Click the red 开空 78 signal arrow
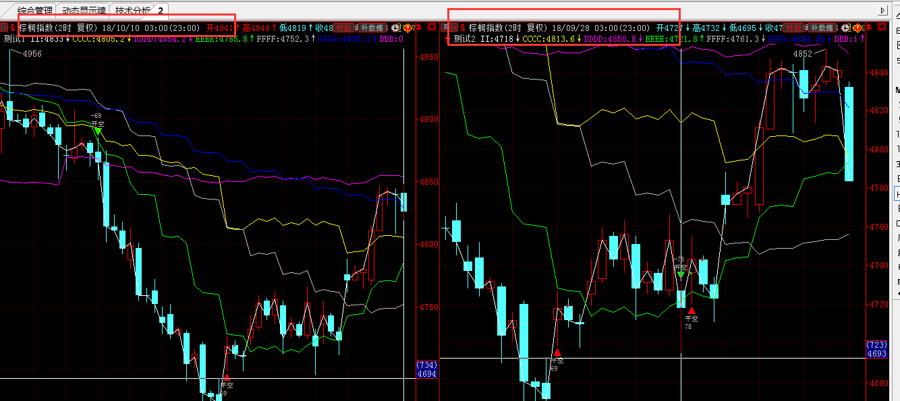900x401 pixels. (691, 311)
